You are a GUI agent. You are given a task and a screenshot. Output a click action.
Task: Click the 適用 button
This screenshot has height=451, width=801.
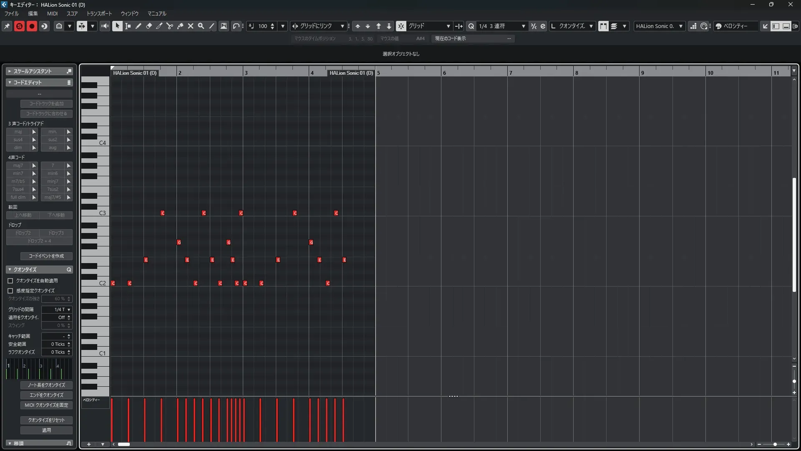[46, 430]
